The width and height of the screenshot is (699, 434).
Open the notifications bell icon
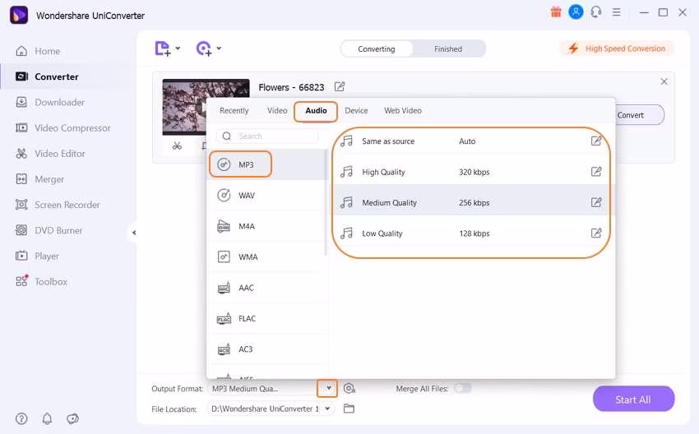click(x=47, y=419)
